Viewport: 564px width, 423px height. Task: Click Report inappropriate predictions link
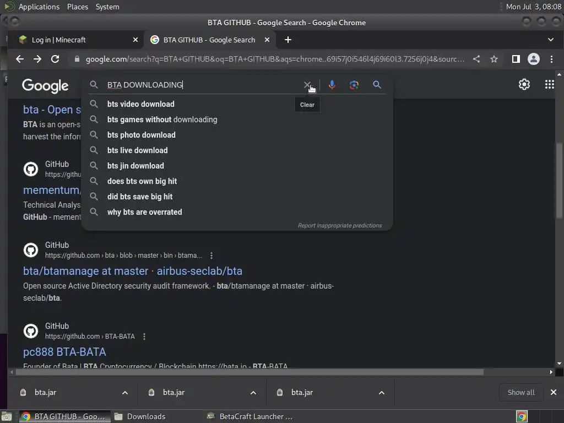click(339, 225)
